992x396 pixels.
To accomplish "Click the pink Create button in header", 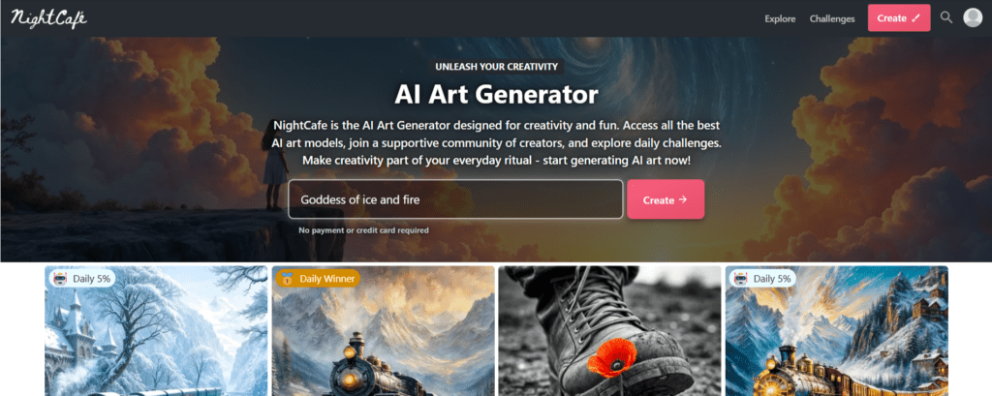I will click(x=899, y=17).
